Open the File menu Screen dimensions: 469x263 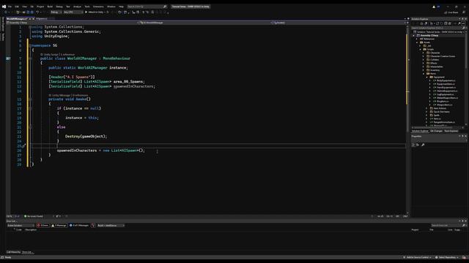[10, 7]
